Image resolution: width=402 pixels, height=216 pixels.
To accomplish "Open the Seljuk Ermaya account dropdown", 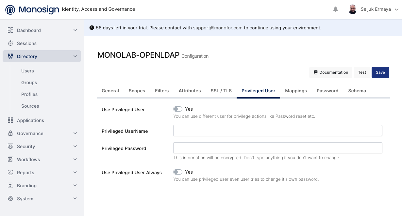I will [396, 9].
